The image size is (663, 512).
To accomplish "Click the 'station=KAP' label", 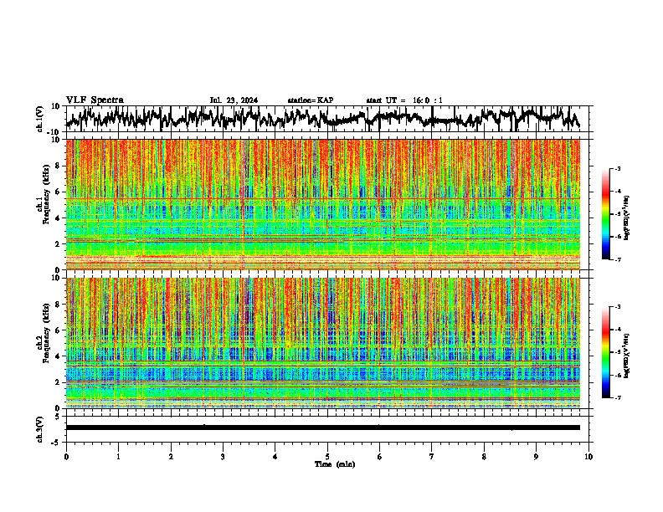I will (311, 100).
